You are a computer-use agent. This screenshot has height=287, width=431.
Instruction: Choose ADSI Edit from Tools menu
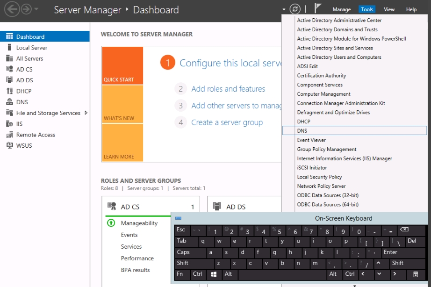pyautogui.click(x=307, y=66)
